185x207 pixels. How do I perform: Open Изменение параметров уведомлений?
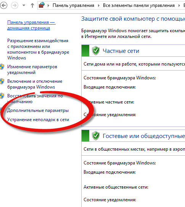tap(32, 69)
